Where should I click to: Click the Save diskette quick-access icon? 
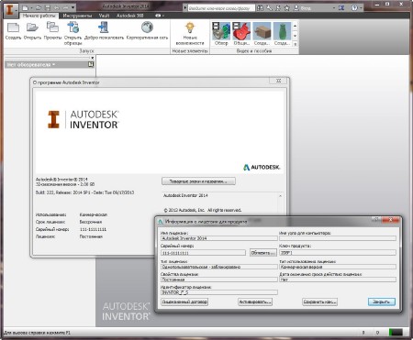48,7
